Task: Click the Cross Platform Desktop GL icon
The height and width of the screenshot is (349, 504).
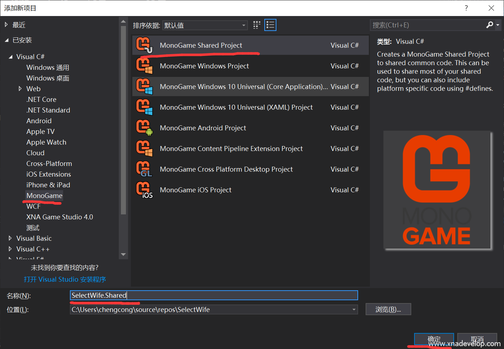Action: (144, 169)
